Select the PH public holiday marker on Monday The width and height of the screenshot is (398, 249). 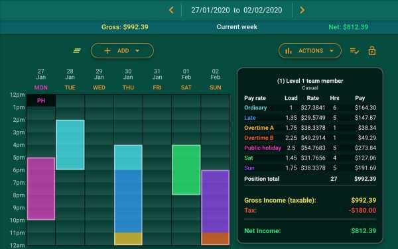41,101
